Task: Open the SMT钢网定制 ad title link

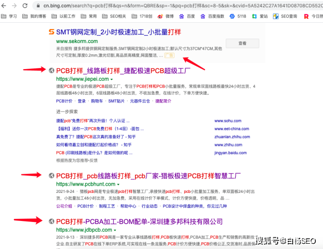Action: point(119,32)
